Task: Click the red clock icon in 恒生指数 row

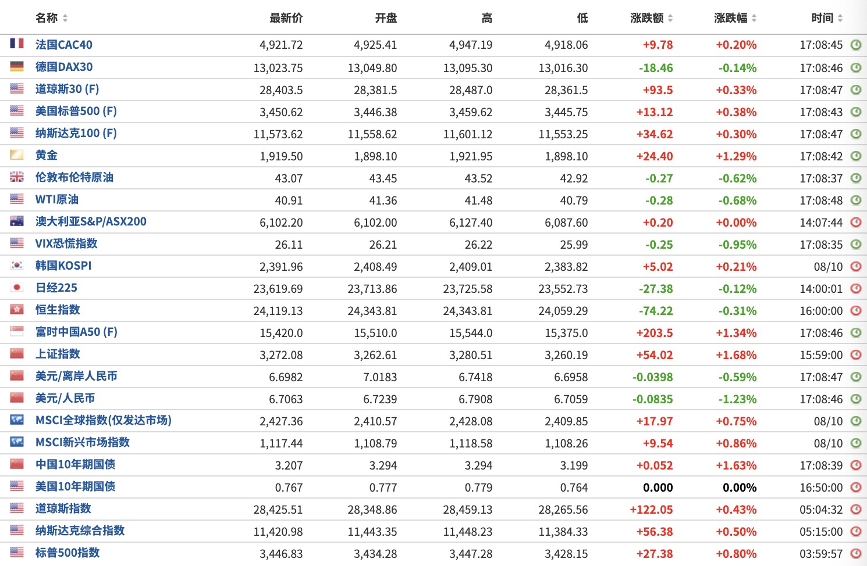Action: coord(855,310)
